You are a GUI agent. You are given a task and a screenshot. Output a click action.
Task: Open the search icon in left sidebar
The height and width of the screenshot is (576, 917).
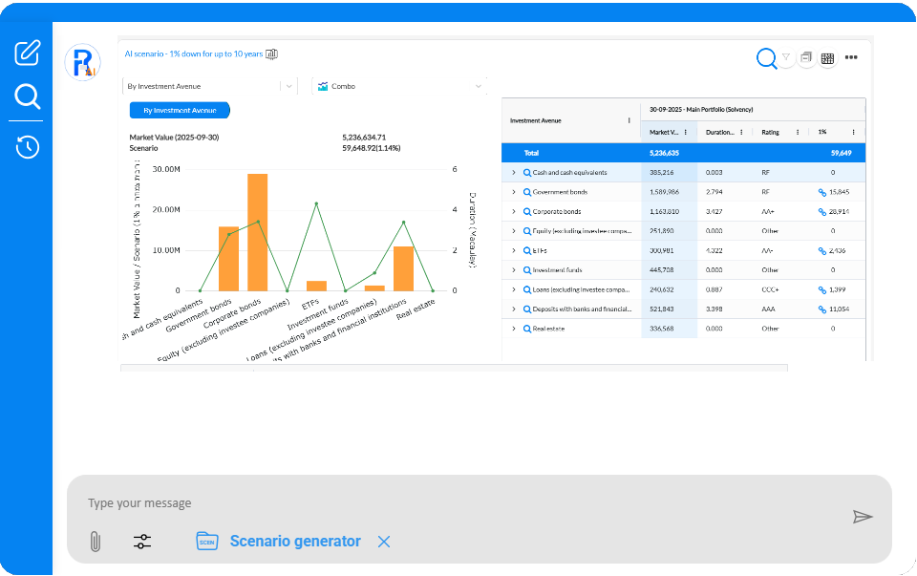[x=28, y=96]
